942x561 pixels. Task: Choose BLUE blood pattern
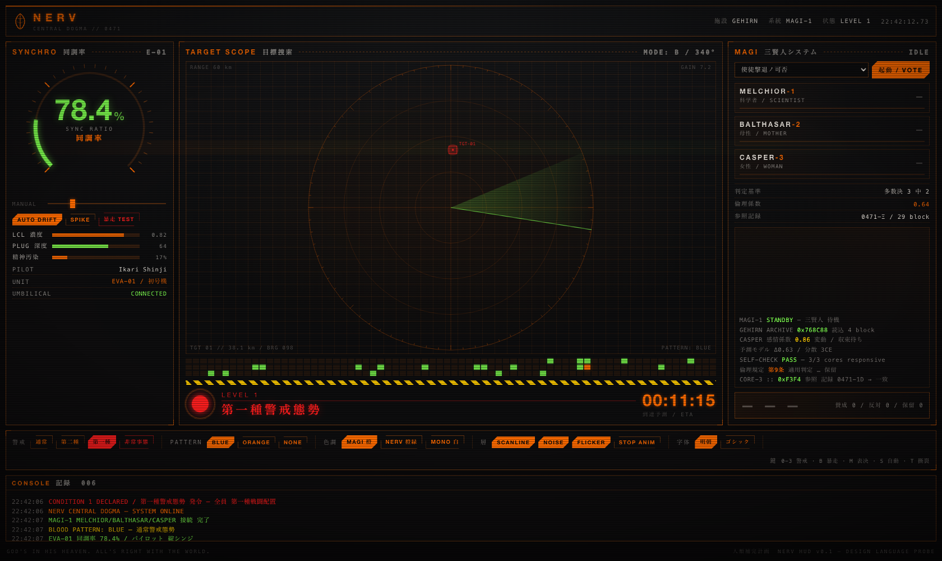220,443
